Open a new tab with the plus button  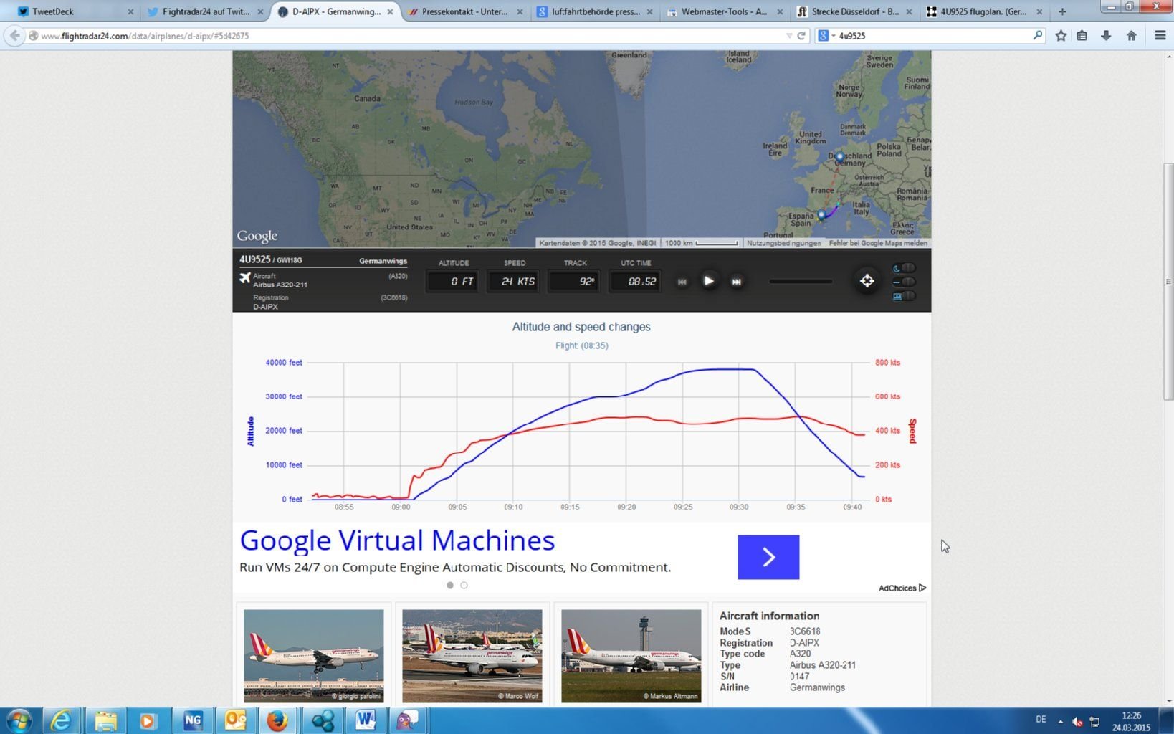tap(1062, 11)
